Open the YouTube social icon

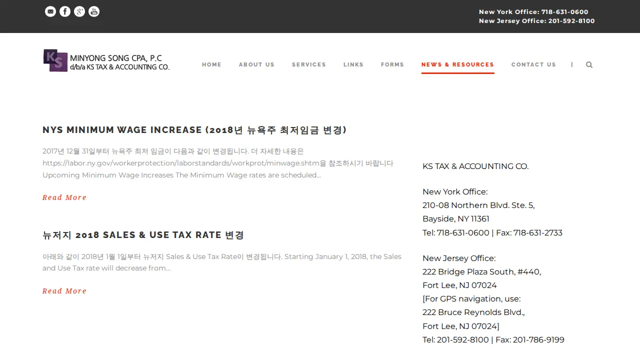(94, 11)
